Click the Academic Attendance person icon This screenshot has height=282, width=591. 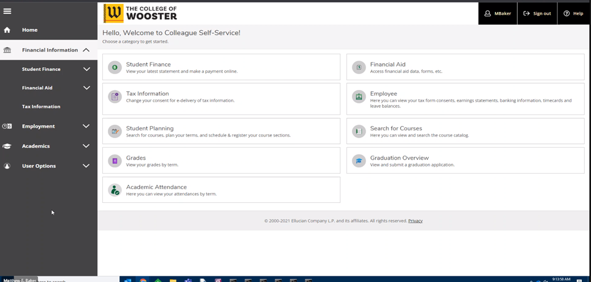click(115, 190)
